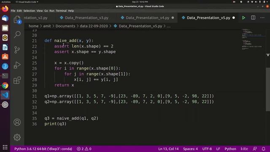Switch to the ntation_v2.py tab
Viewport: 270px width, 152px height.
click(x=35, y=18)
